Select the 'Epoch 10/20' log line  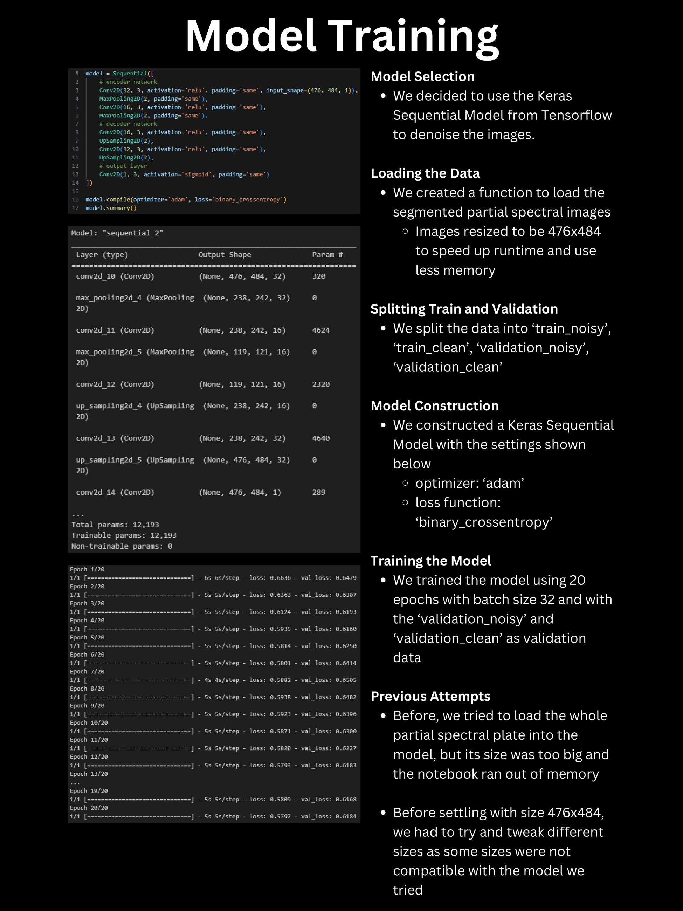point(89,722)
